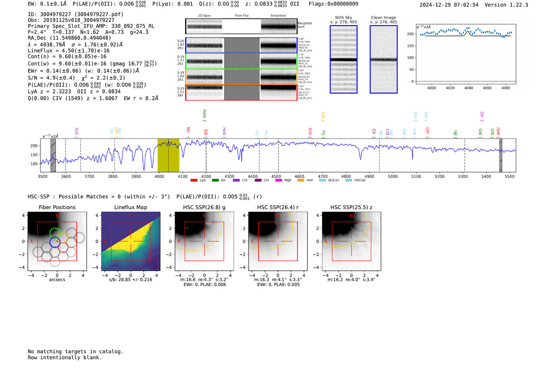Image resolution: width=556 pixels, height=379 pixels.
Task: Click the yellow highlighted band in the spectrum
Action: tap(168, 155)
